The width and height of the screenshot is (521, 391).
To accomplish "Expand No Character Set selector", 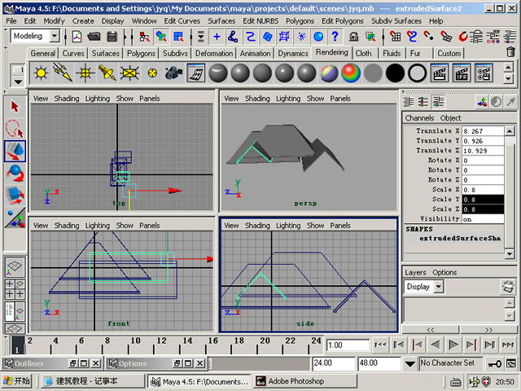I will [x=450, y=363].
